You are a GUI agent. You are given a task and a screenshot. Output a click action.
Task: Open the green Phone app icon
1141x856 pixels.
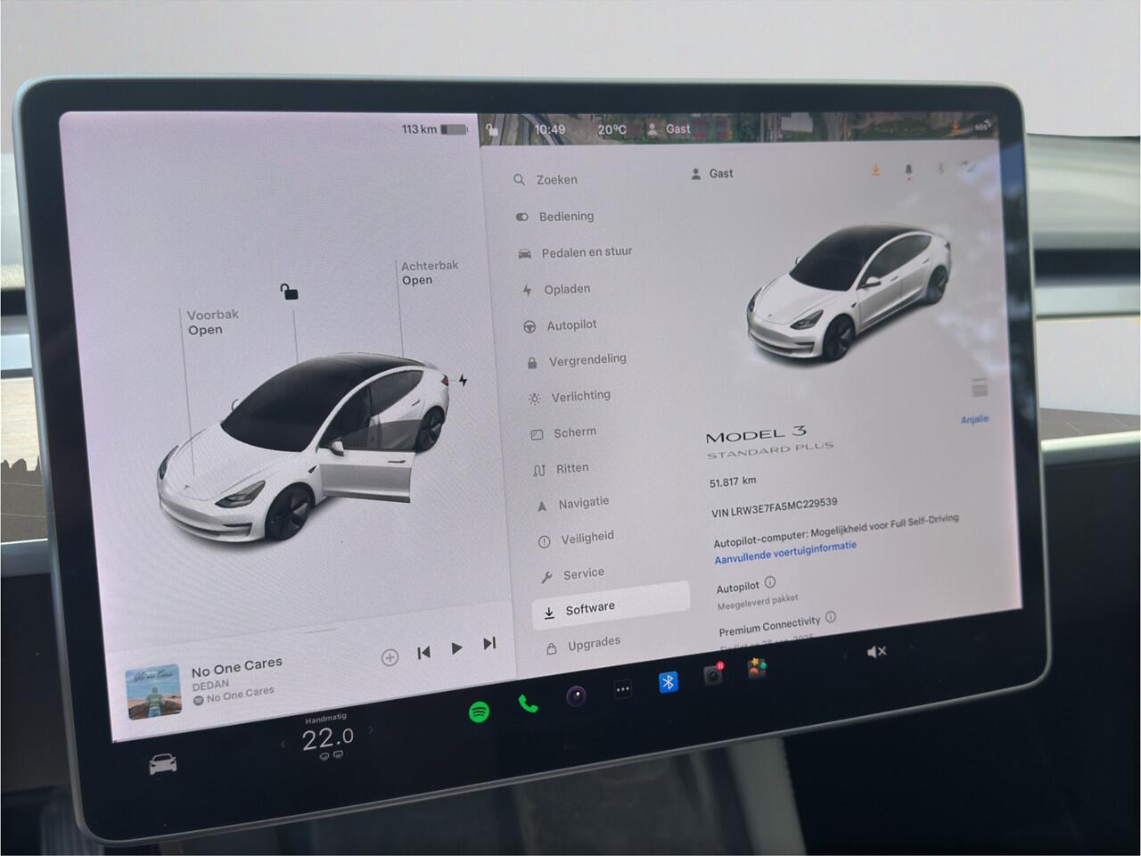tap(528, 704)
